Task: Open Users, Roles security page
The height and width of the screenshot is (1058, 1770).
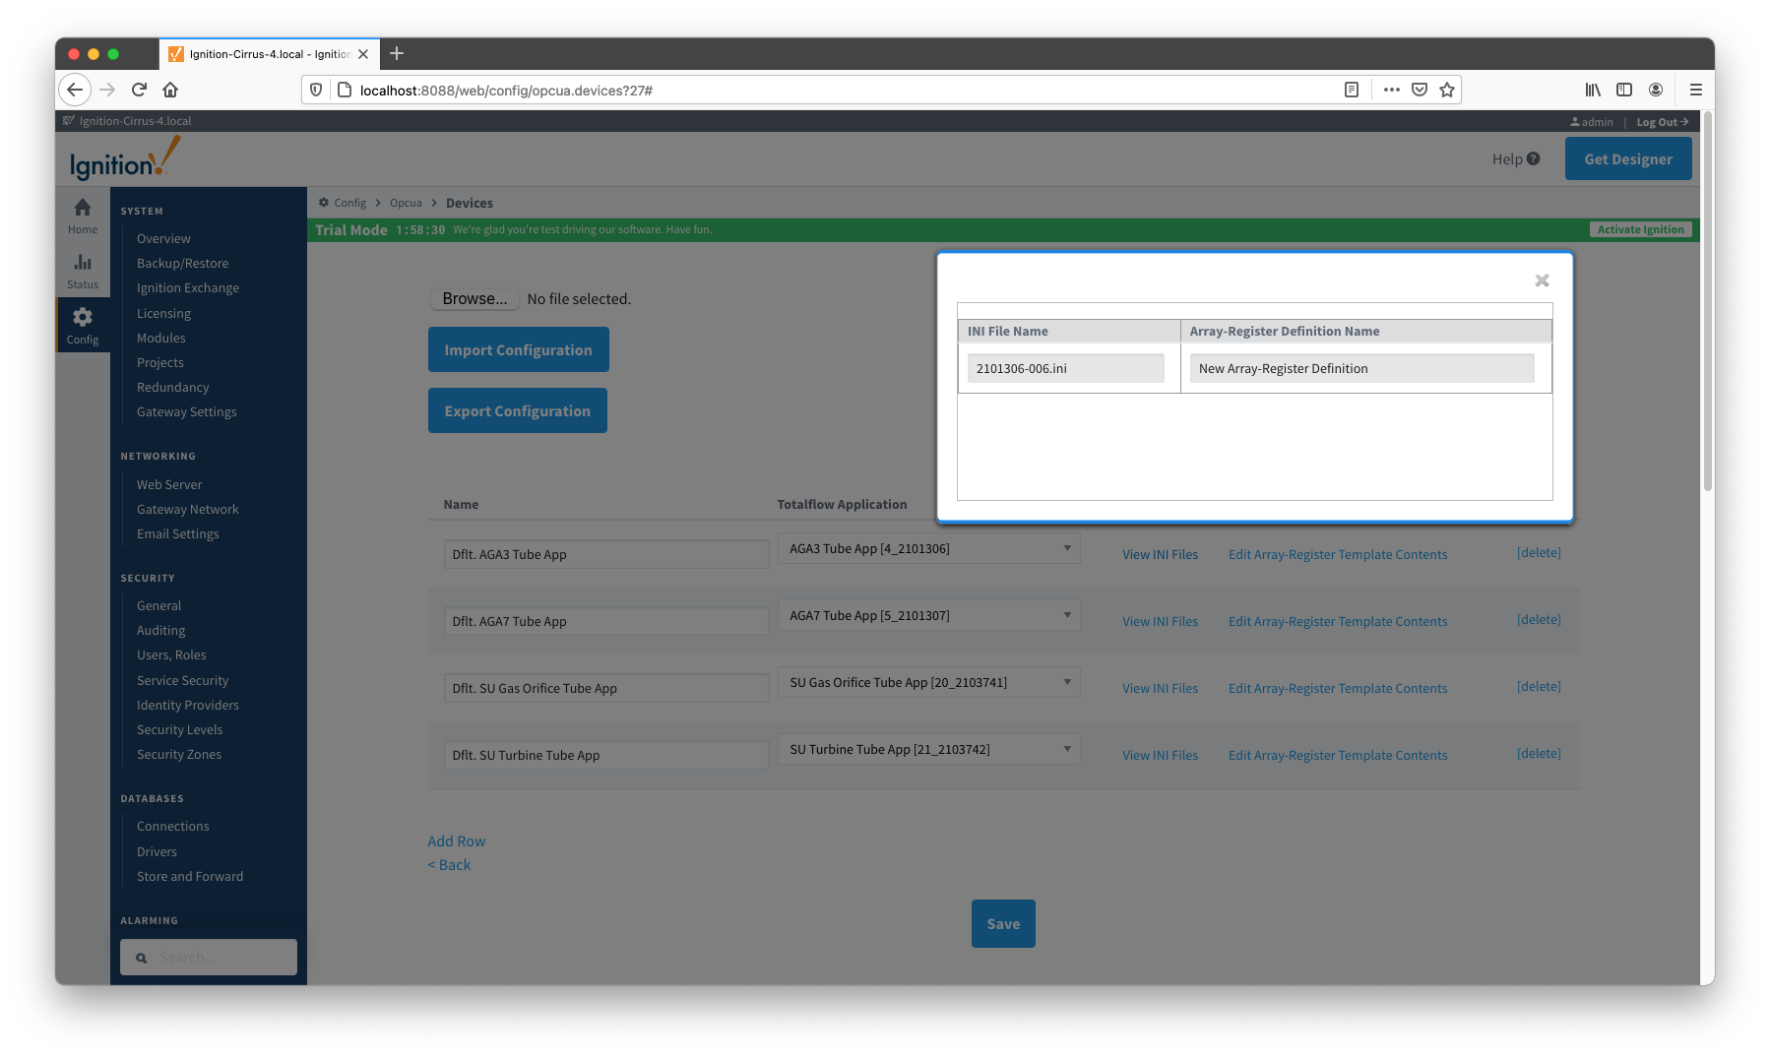Action: coord(171,654)
